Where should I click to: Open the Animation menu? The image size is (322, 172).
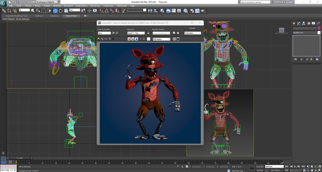68,6
